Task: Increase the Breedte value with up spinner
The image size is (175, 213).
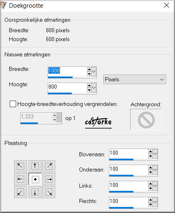Action: (x=89, y=69)
